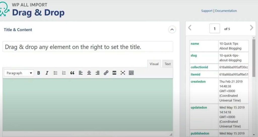Collapse the Title & Content section
The height and width of the screenshot is (137, 258).
172,30
